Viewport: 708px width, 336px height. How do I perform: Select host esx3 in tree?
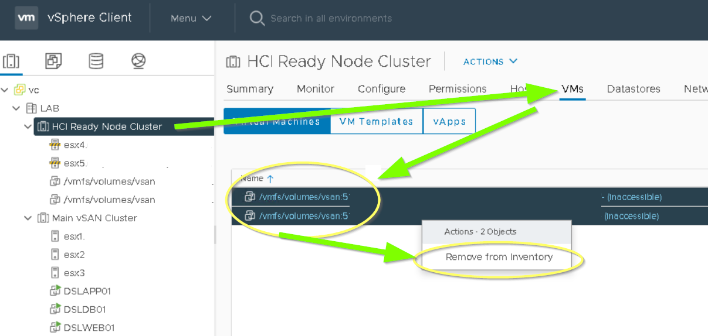coord(74,273)
